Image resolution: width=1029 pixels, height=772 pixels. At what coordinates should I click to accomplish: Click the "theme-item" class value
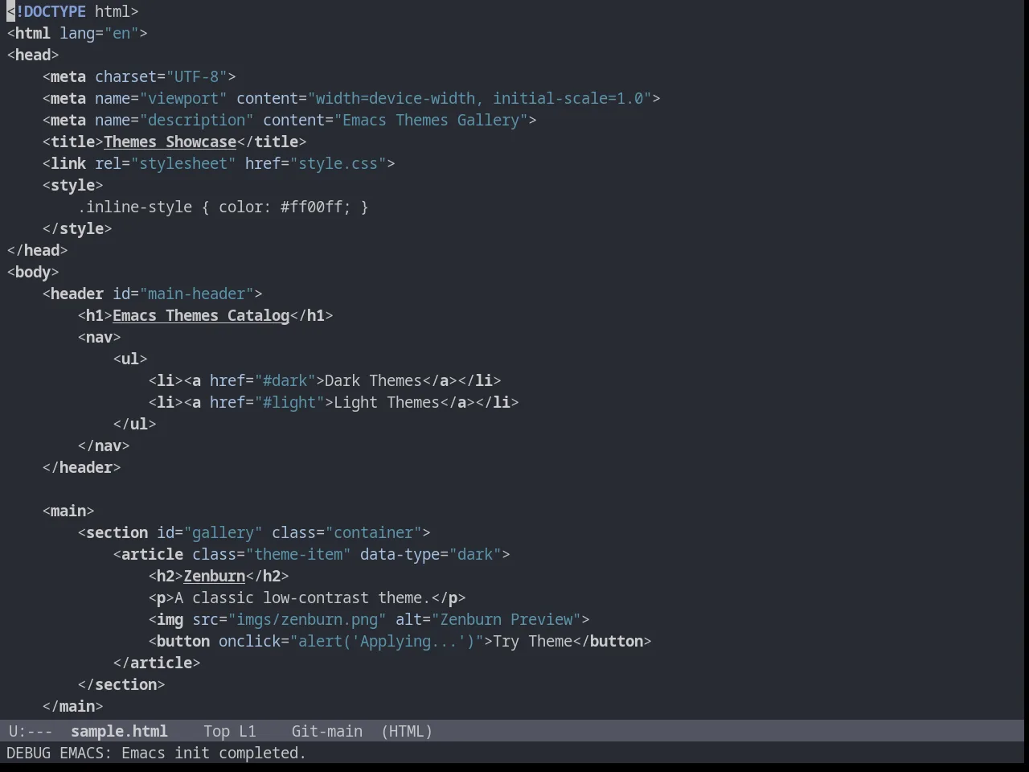pyautogui.click(x=298, y=554)
